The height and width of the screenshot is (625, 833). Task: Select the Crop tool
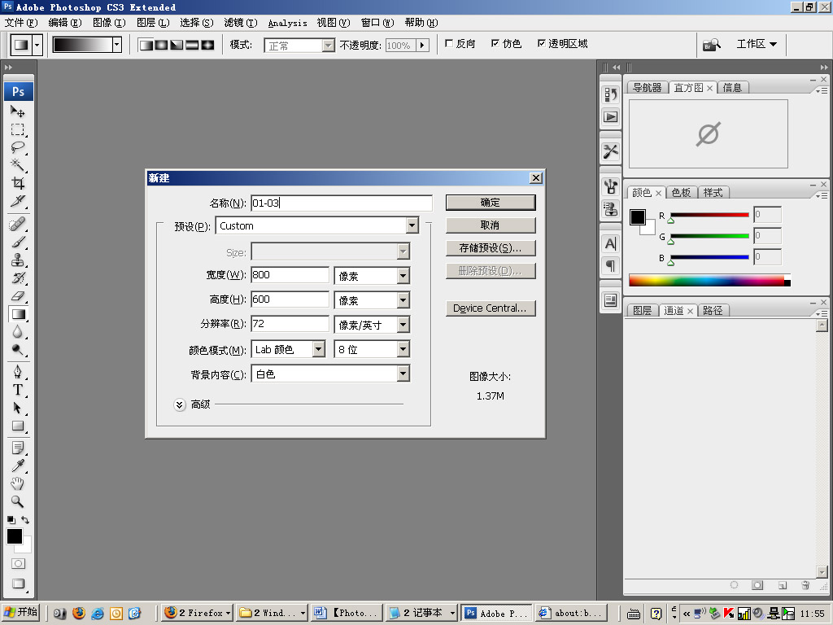click(x=18, y=183)
